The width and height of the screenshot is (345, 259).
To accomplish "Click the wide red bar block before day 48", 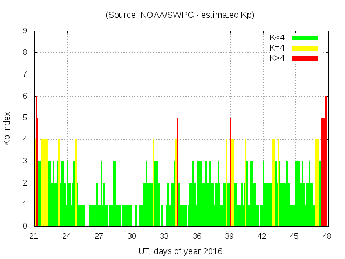I will [323, 173].
